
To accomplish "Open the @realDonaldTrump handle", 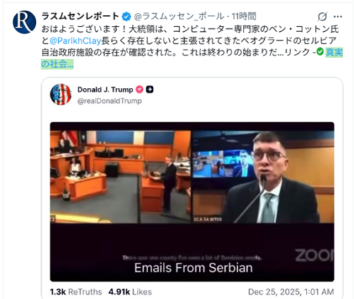I will click(x=110, y=101).
